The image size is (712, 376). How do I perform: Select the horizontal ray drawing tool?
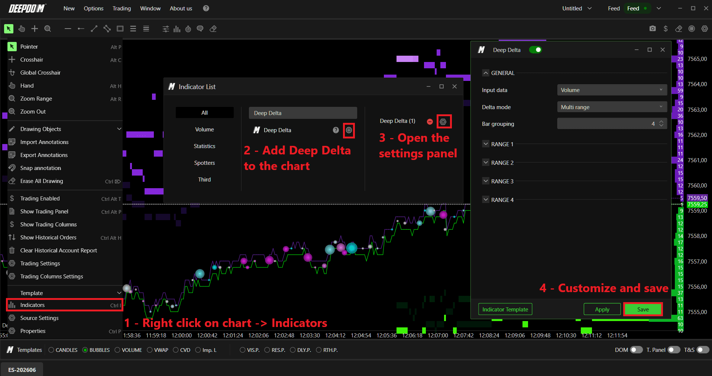(81, 29)
